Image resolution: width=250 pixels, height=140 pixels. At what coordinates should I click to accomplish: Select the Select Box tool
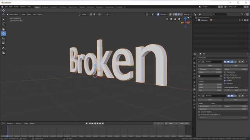[4, 19]
